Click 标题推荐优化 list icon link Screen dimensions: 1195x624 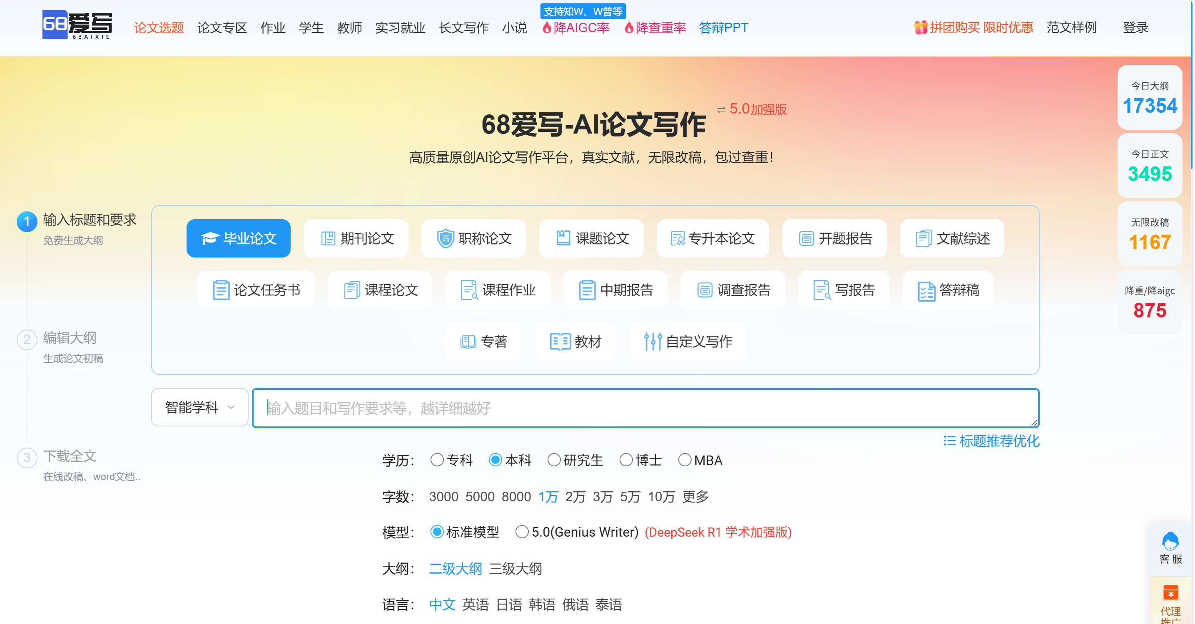[x=991, y=441]
